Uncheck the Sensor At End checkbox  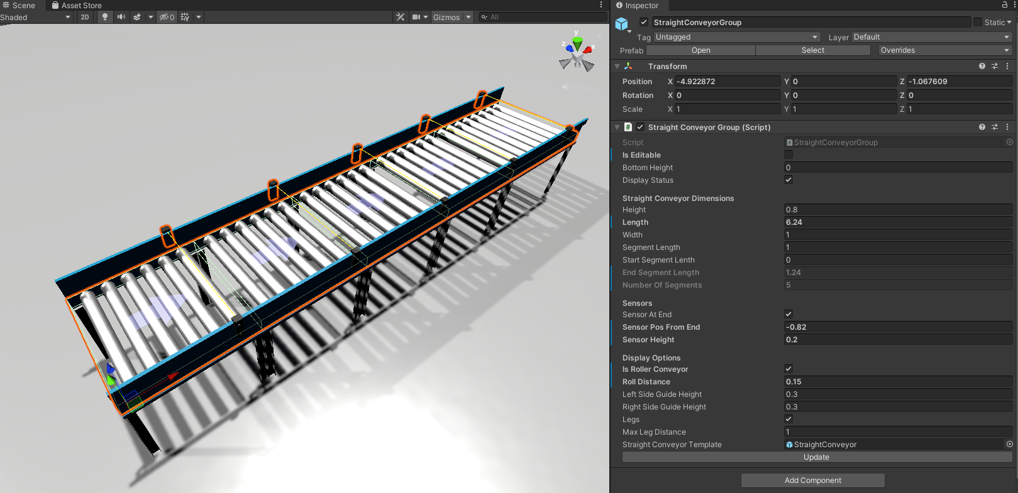(x=788, y=314)
